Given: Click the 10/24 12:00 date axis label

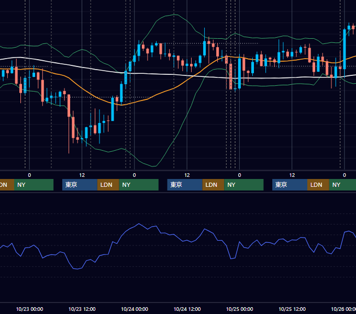Looking at the screenshot, I should pos(187,309).
